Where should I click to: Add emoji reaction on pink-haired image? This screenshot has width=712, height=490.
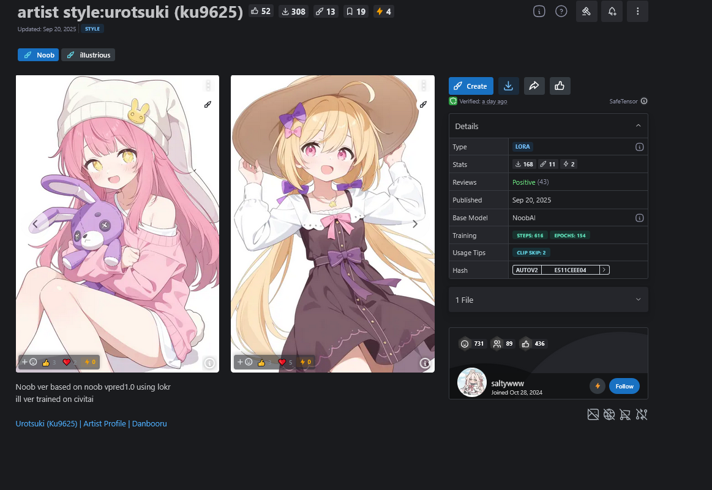(29, 362)
